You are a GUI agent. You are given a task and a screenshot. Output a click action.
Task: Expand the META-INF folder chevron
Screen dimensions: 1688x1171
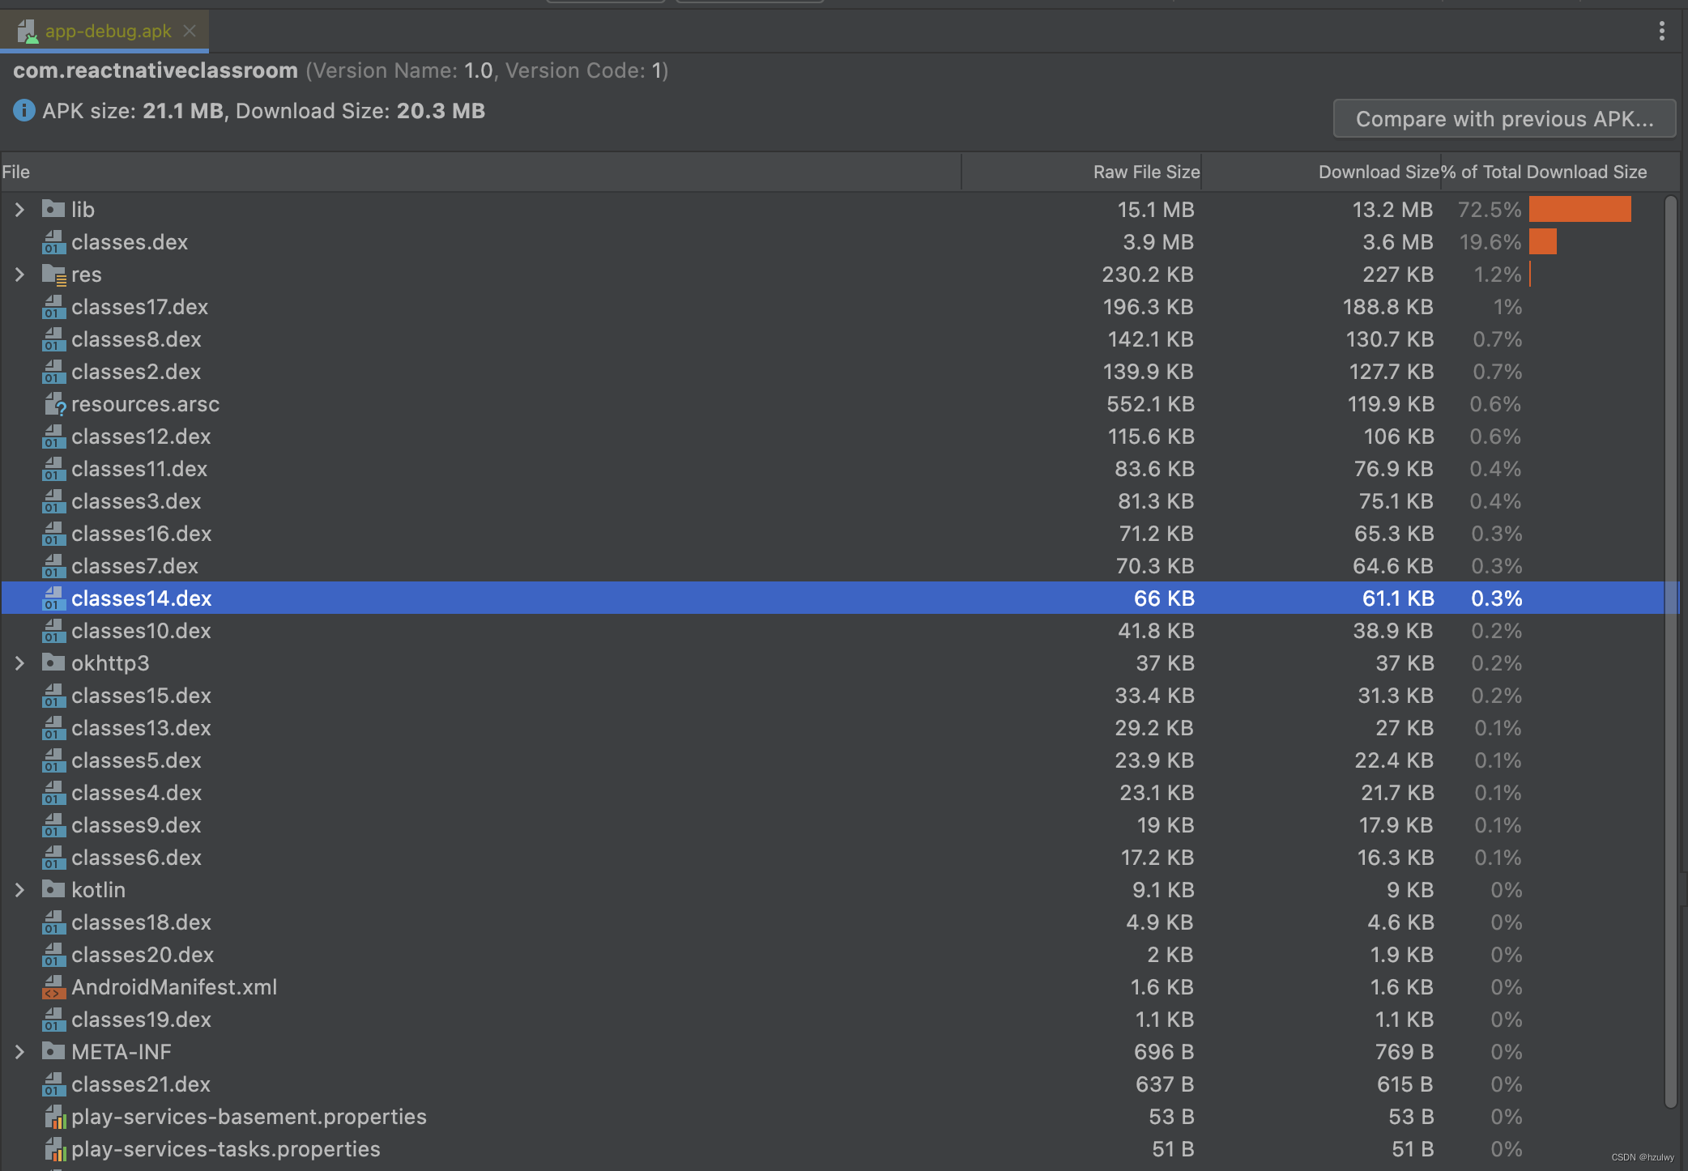tap(20, 1052)
